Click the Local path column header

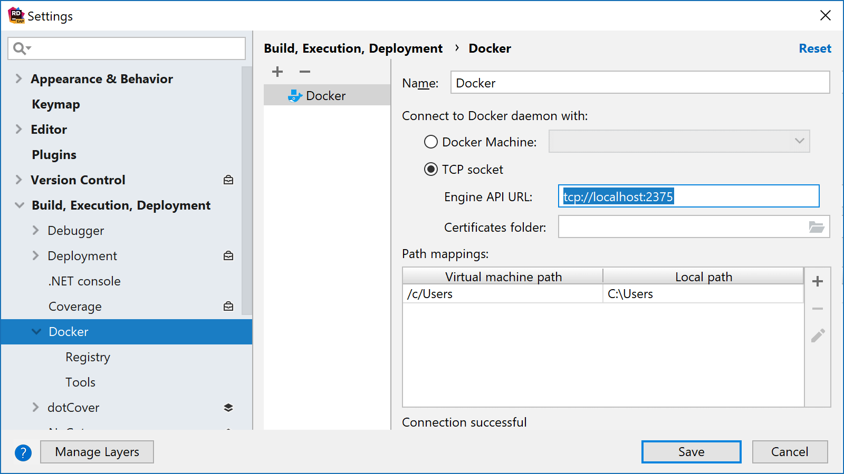703,276
